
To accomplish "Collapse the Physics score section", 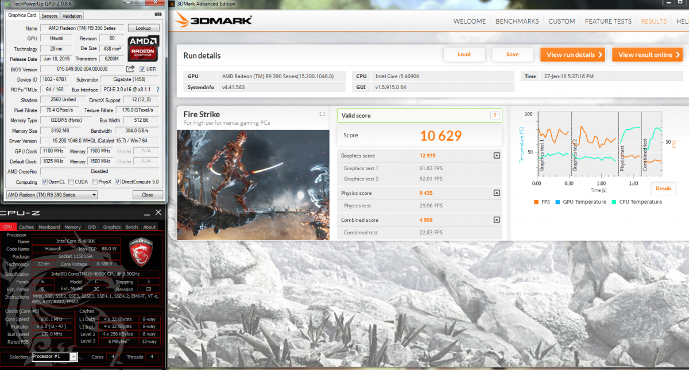I will [496, 194].
